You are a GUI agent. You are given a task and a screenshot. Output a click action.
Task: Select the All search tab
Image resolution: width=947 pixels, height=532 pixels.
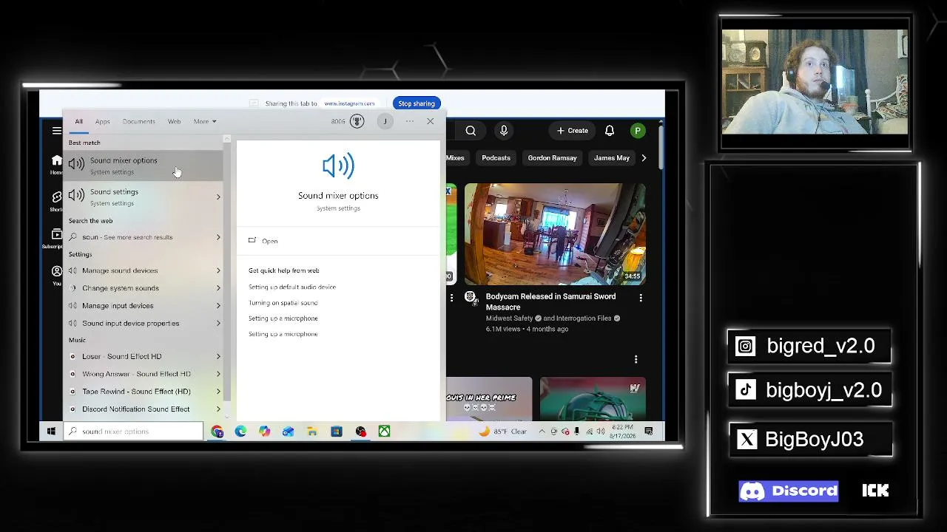(78, 121)
